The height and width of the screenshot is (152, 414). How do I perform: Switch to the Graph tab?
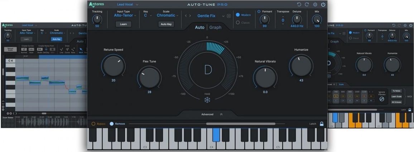[216, 27]
